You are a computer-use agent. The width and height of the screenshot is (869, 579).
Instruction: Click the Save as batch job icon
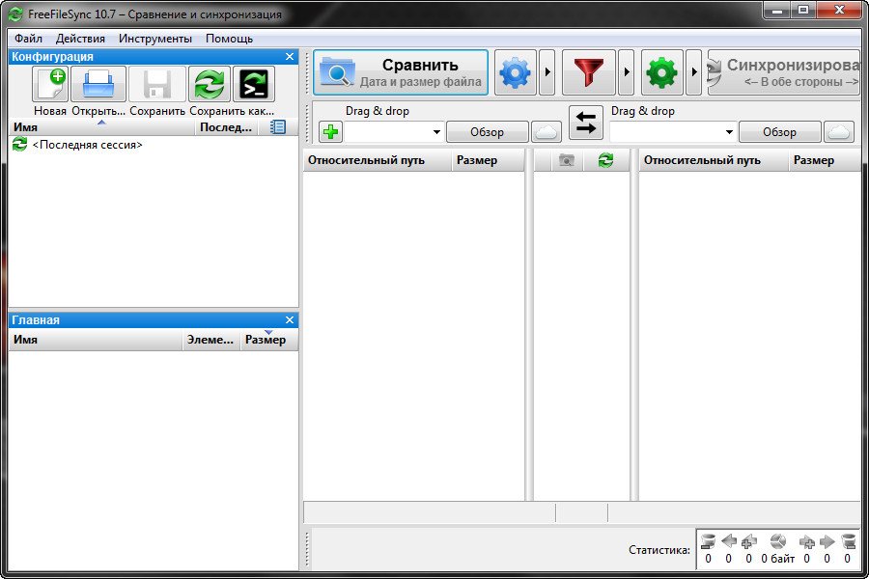pos(253,85)
